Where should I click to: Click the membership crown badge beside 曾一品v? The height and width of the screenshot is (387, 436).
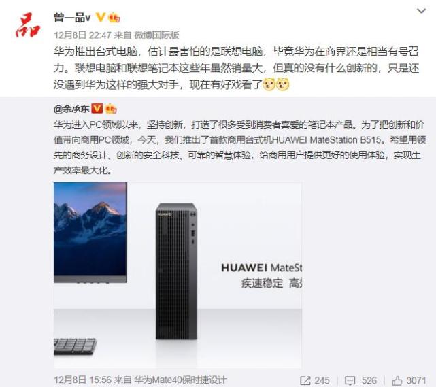(x=114, y=18)
